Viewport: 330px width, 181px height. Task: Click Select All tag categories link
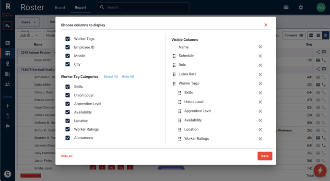point(111,77)
